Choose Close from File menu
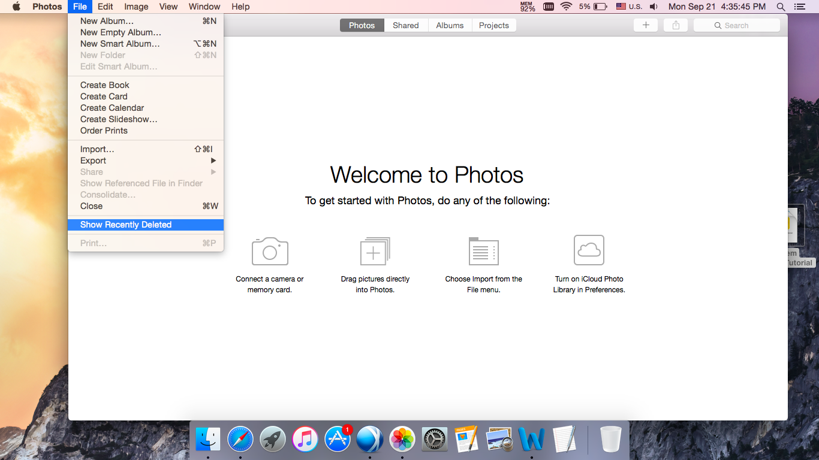This screenshot has width=819, height=460. (x=146, y=206)
